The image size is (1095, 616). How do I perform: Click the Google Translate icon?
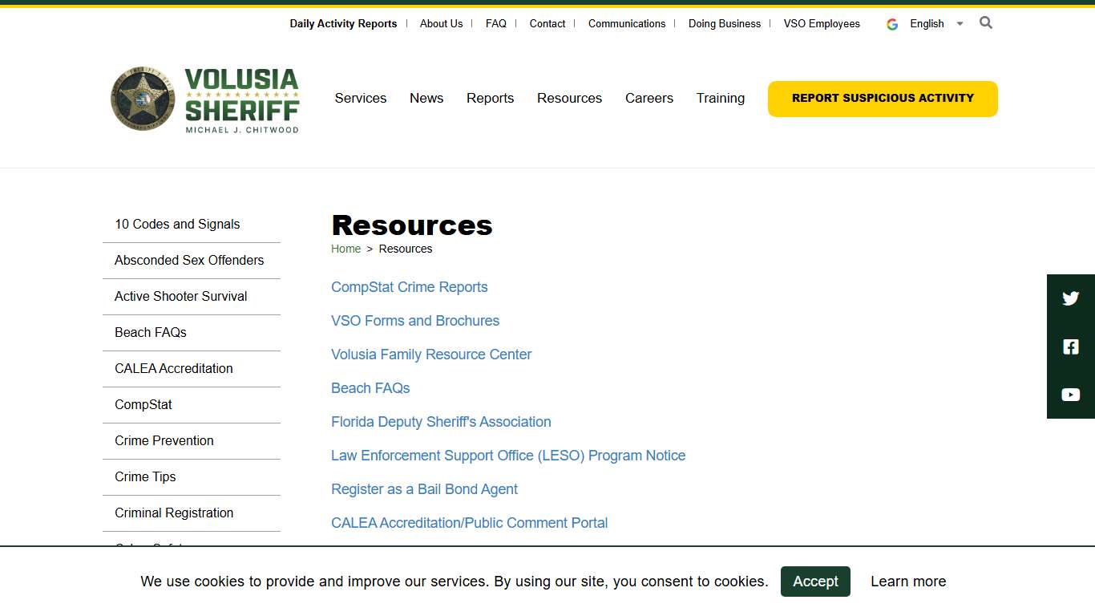891,23
